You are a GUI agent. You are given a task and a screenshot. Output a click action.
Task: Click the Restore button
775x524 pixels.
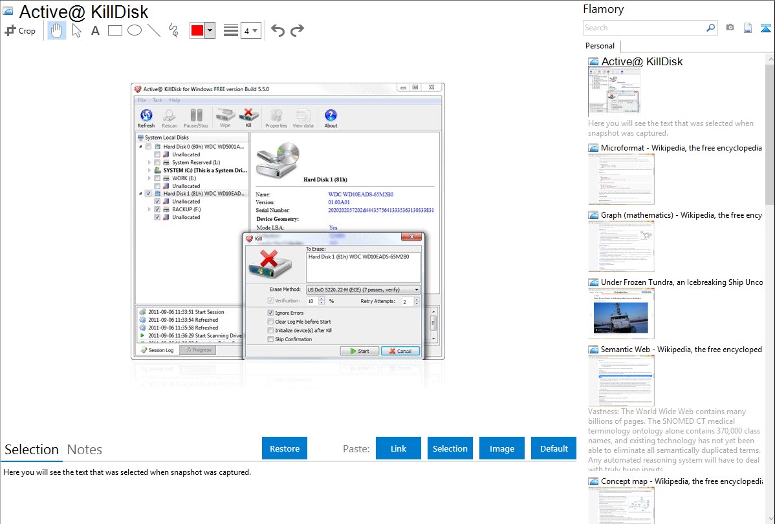285,448
